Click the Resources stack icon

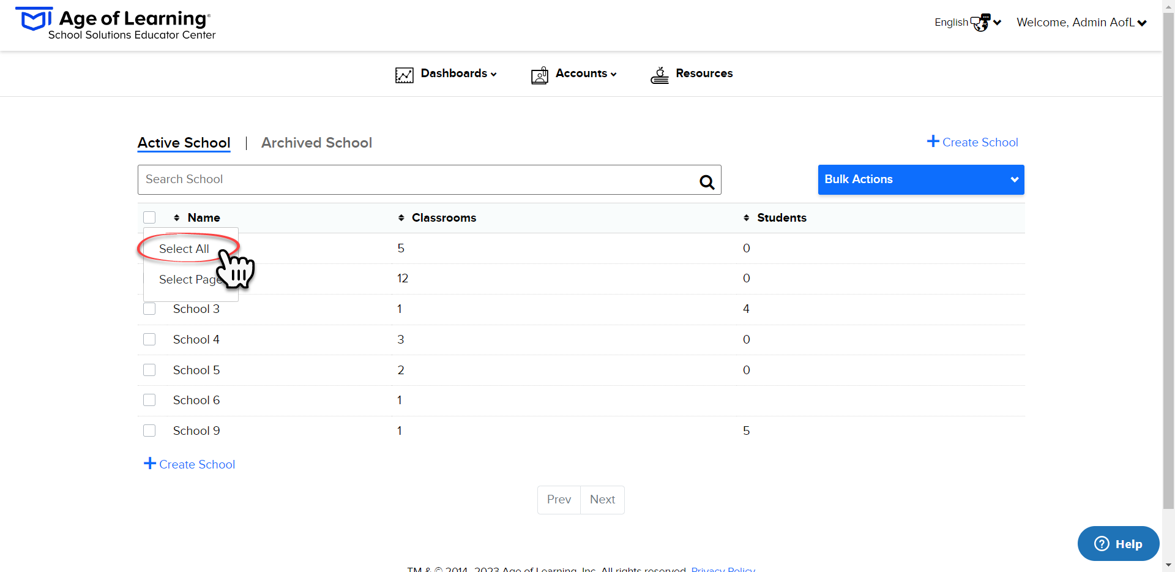(x=660, y=75)
